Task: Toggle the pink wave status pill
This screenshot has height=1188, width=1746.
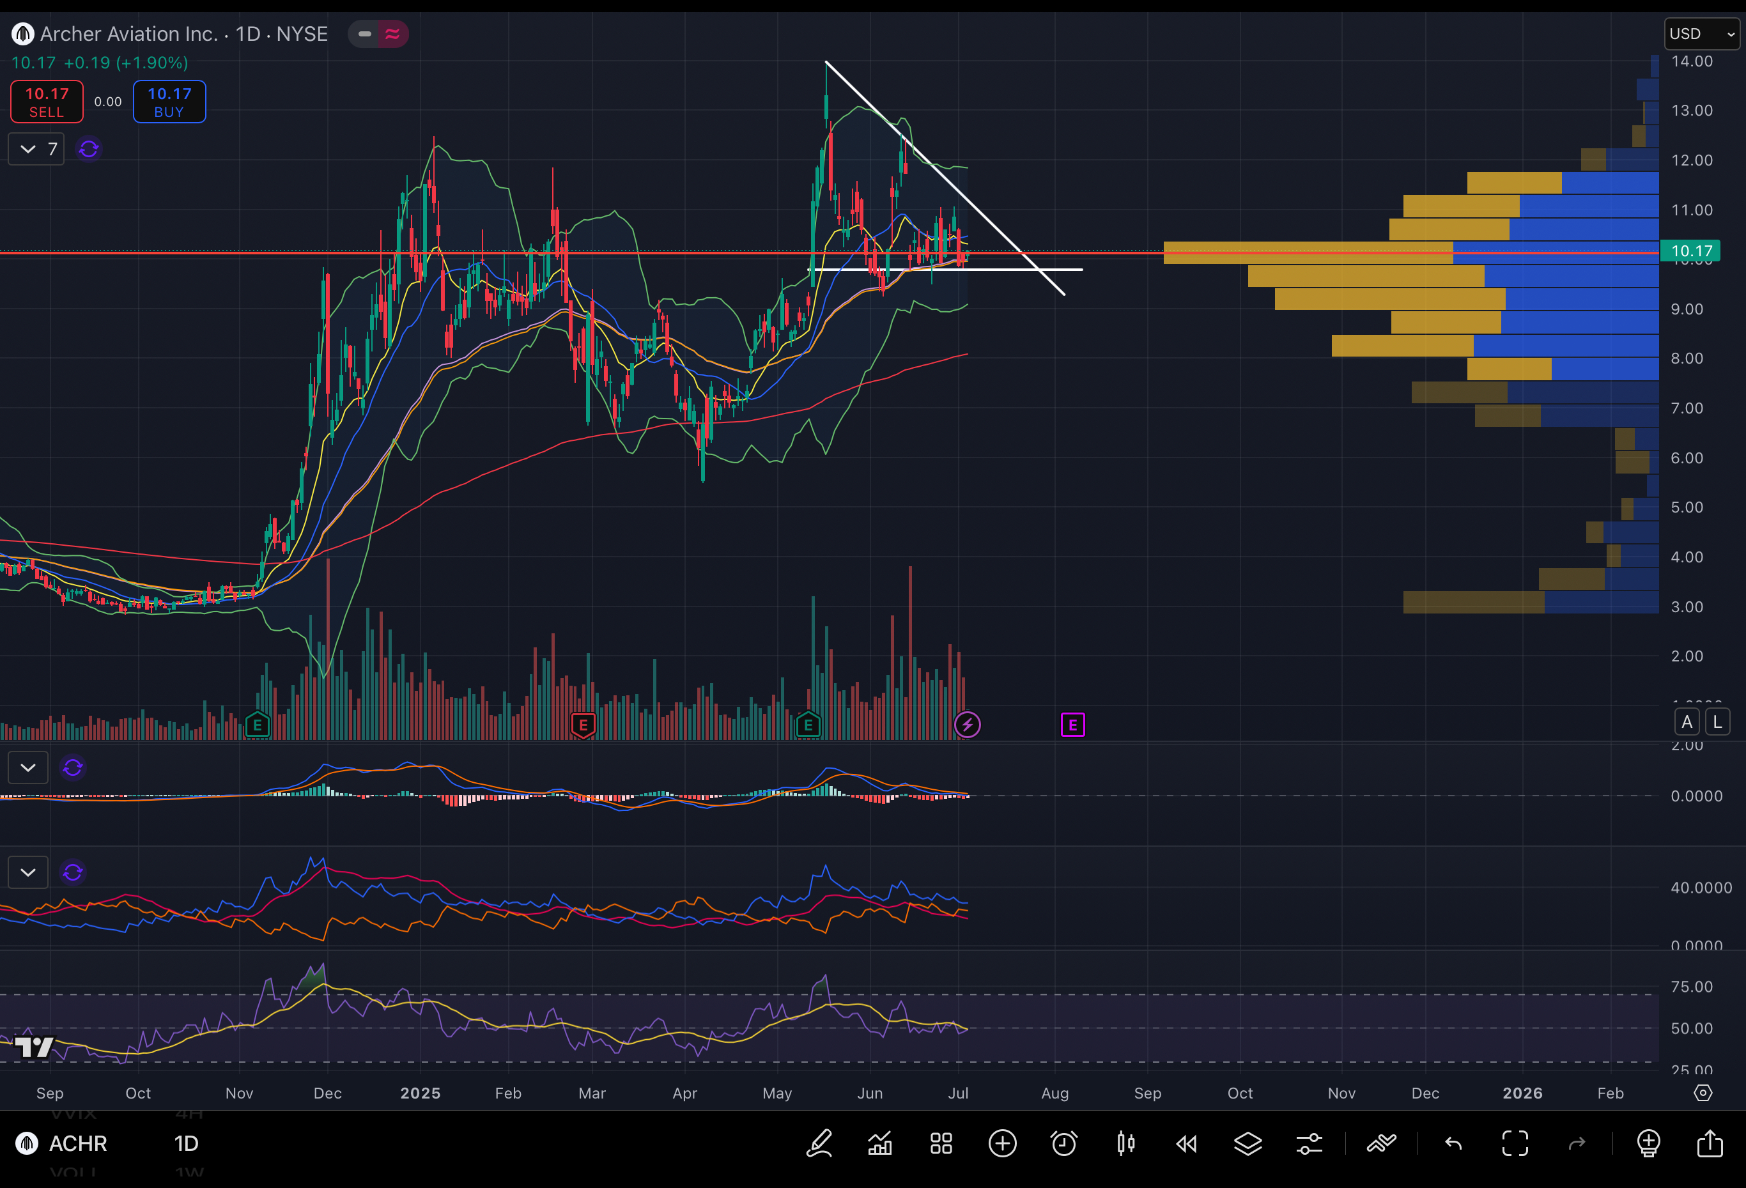Action: point(392,34)
